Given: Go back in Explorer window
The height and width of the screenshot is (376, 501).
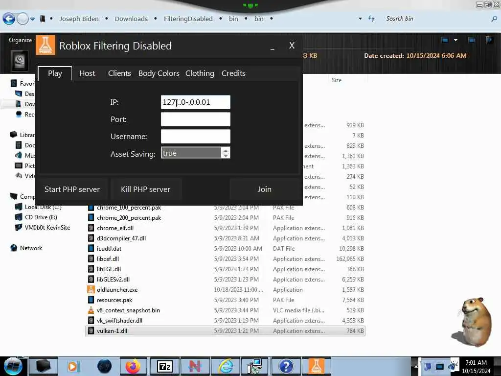Looking at the screenshot, I should point(9,19).
